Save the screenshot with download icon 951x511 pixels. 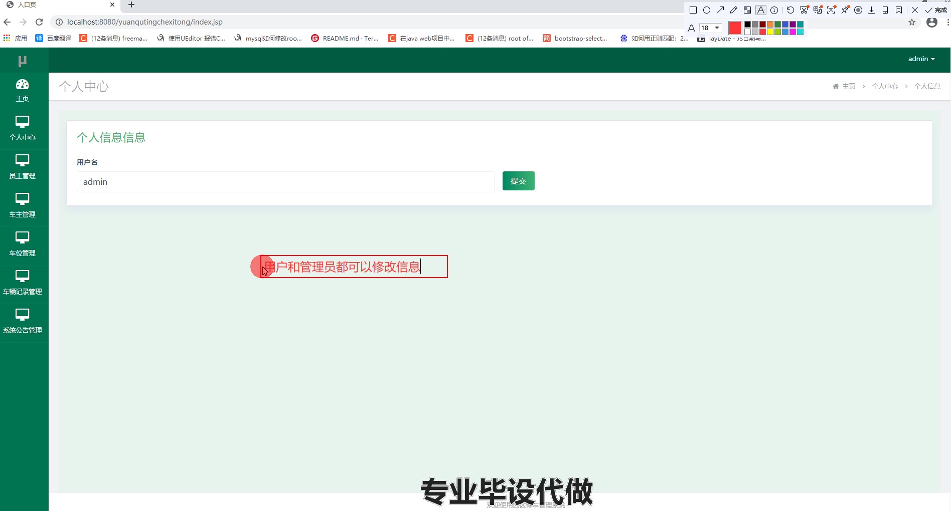coord(872,10)
